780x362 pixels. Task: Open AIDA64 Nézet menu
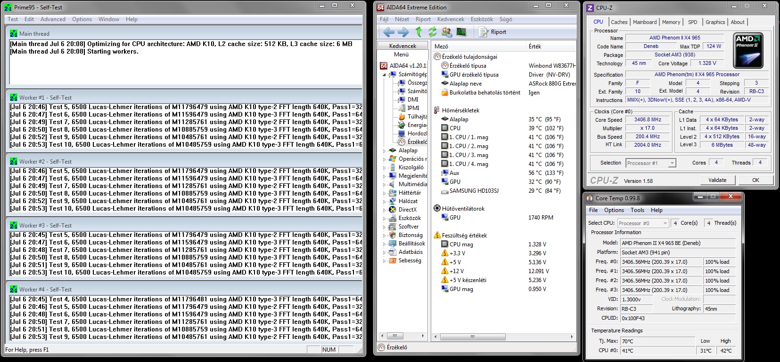coord(402,19)
